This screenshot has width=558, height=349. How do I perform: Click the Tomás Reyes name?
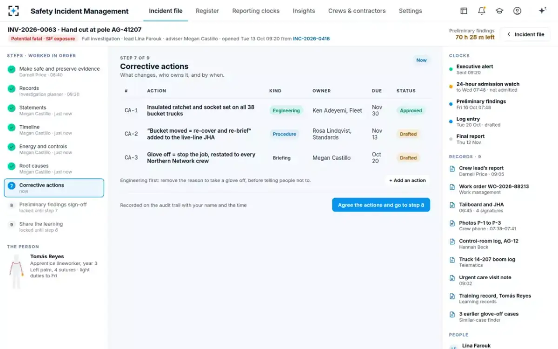click(x=47, y=256)
